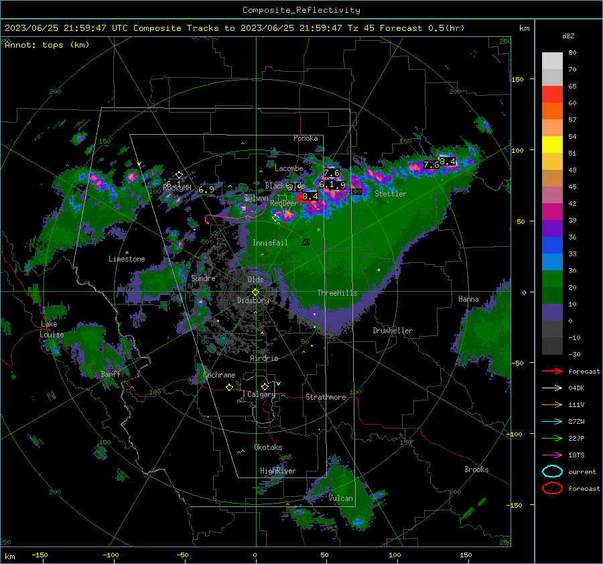Click the dBZ legend heading
Viewport: 603px width, 564px height.
click(568, 36)
